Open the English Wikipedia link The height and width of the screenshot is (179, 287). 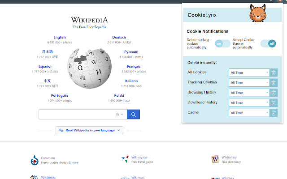pos(60,38)
